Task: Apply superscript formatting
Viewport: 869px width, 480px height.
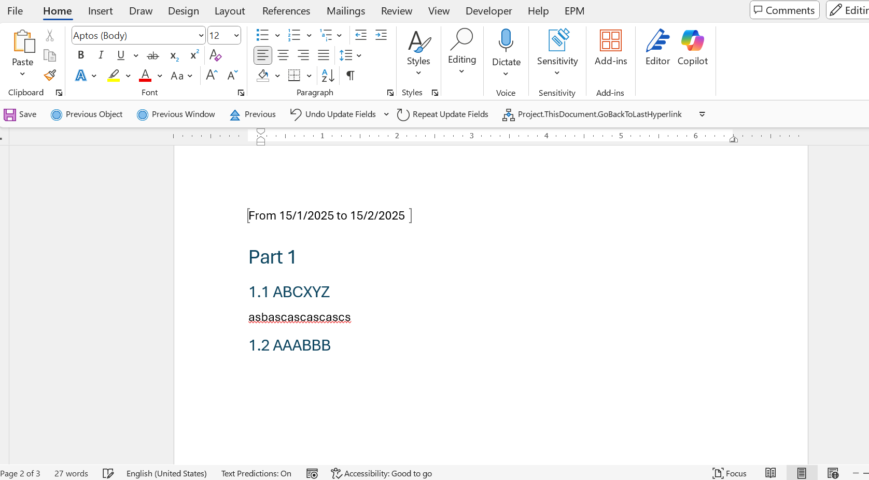Action: (194, 55)
